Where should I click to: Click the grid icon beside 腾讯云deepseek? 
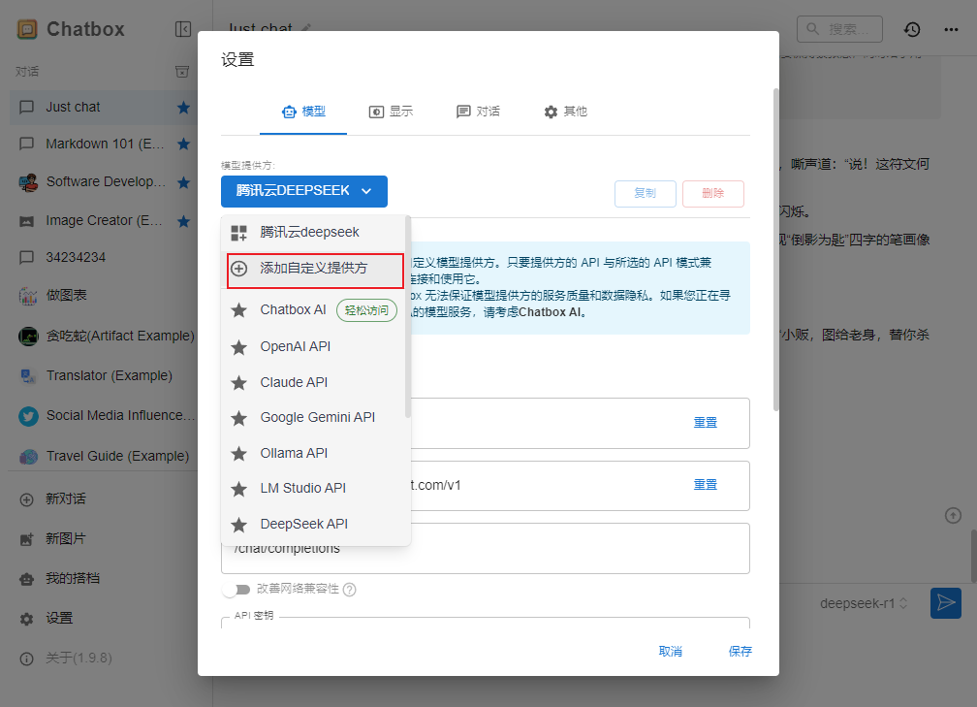pyautogui.click(x=238, y=233)
